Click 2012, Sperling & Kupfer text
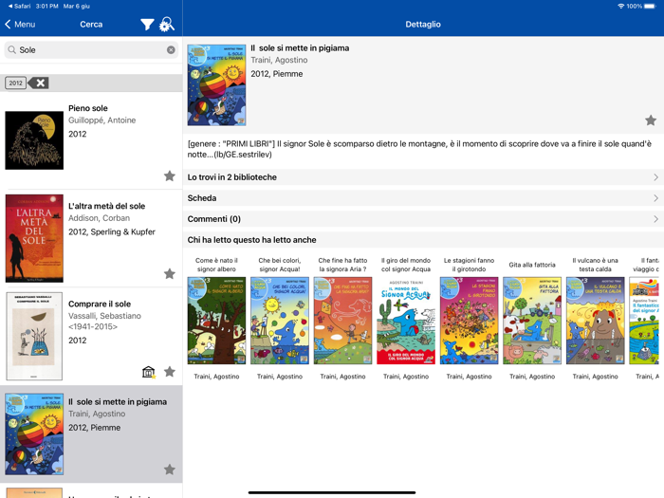Screen dimensions: 664x498 tap(112, 232)
